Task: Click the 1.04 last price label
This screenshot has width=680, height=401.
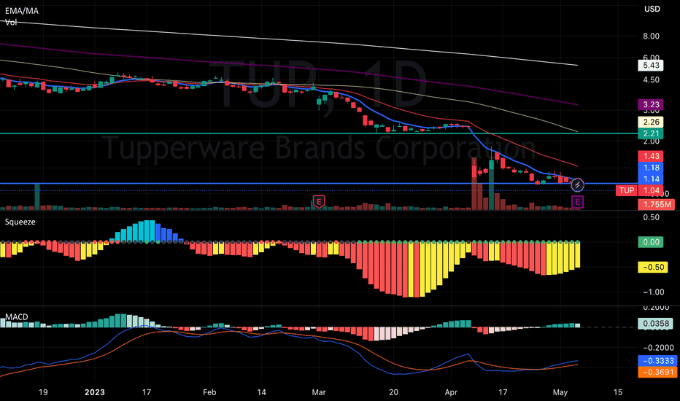Action: (x=651, y=190)
